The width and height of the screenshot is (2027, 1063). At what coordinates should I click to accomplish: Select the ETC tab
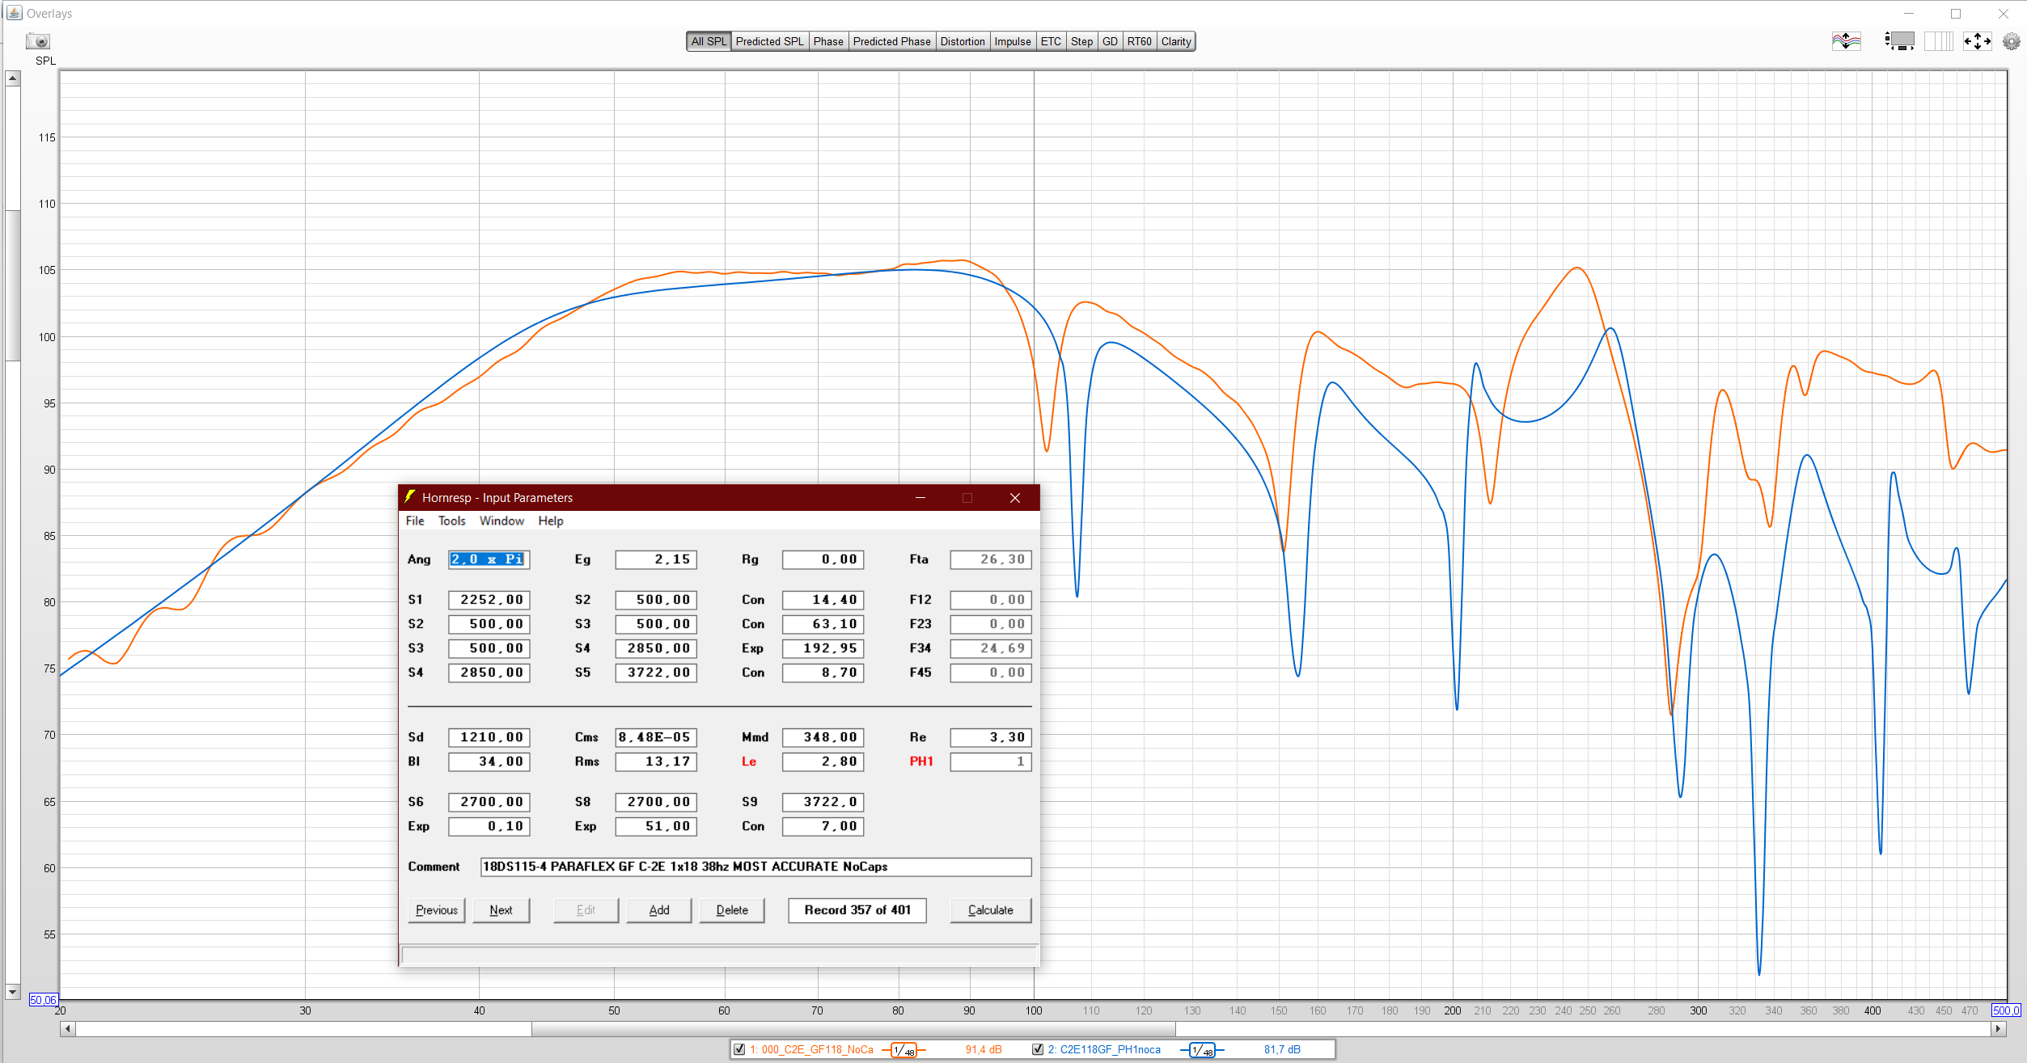(x=1051, y=41)
